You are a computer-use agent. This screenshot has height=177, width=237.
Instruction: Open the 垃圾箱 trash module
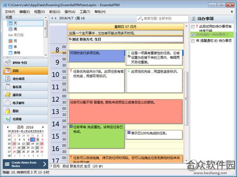pyautogui.click(x=25, y=119)
